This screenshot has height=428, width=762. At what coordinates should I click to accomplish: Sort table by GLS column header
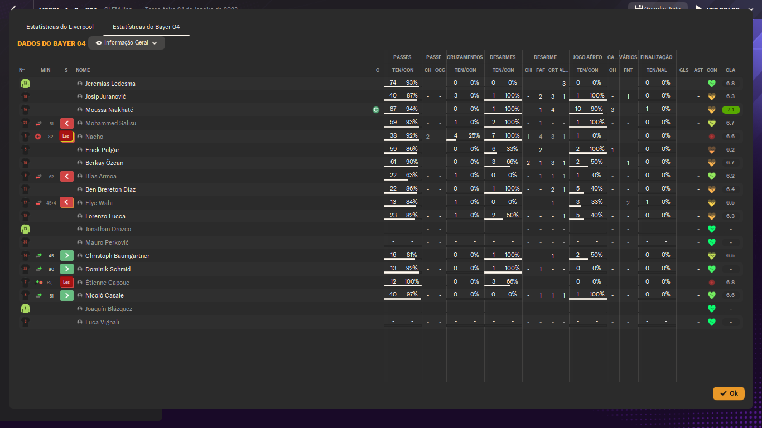684,70
